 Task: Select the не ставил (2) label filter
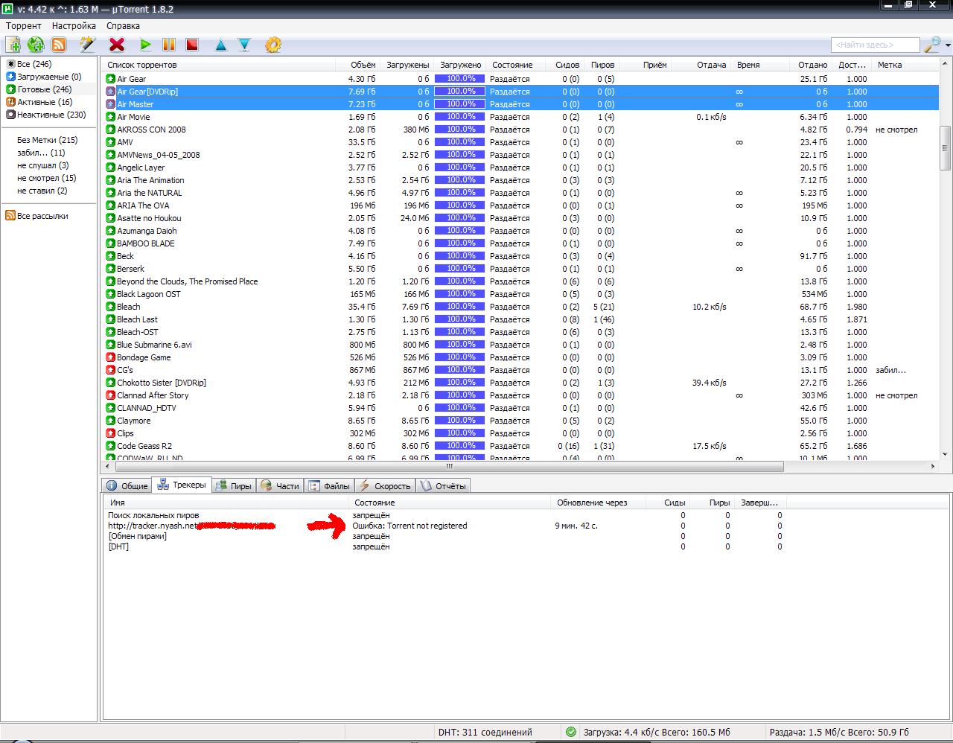[42, 191]
